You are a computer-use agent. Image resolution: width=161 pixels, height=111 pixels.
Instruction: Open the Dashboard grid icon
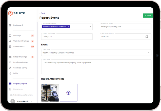(10, 25)
